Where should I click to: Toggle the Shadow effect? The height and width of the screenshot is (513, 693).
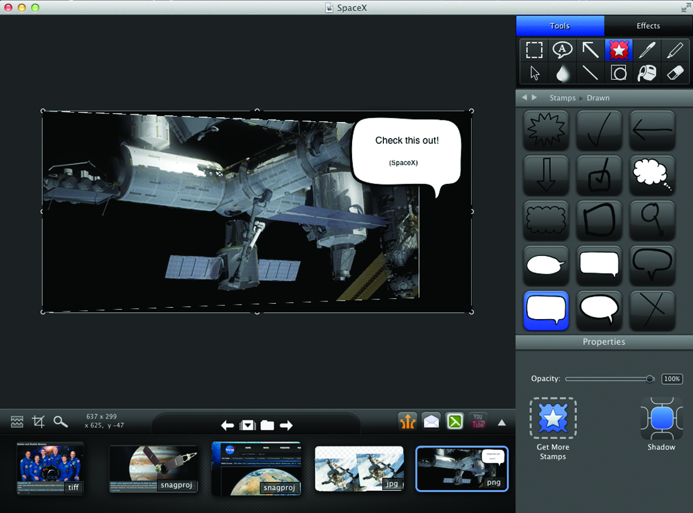661,419
